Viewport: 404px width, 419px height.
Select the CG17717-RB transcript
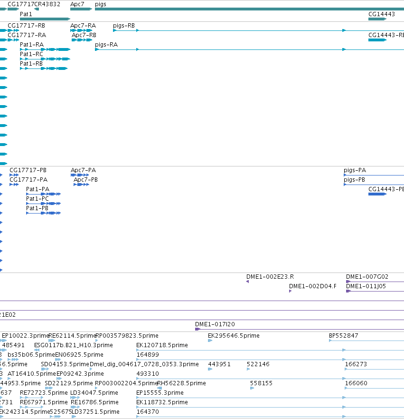pyautogui.click(x=13, y=30)
